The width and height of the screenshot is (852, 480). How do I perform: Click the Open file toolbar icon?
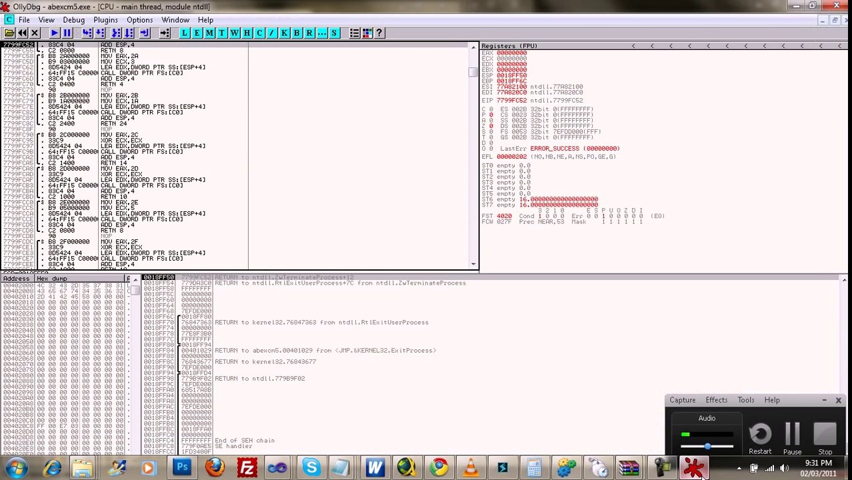[9, 33]
